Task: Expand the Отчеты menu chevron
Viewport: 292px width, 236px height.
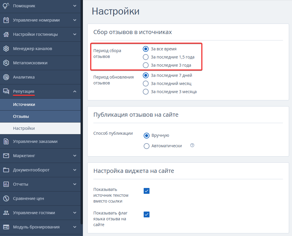Action: 75,184
